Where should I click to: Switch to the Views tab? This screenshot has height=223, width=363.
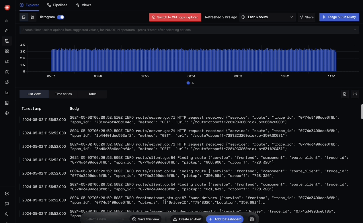point(84,5)
